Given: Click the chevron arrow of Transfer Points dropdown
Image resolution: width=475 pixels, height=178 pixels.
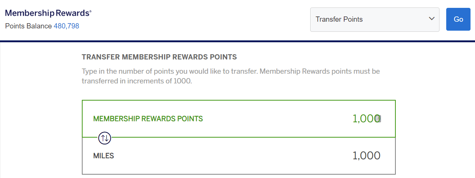Looking at the screenshot, I should pyautogui.click(x=432, y=19).
